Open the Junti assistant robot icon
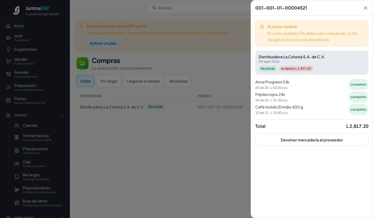This screenshot has height=218, width=373. point(8,38)
